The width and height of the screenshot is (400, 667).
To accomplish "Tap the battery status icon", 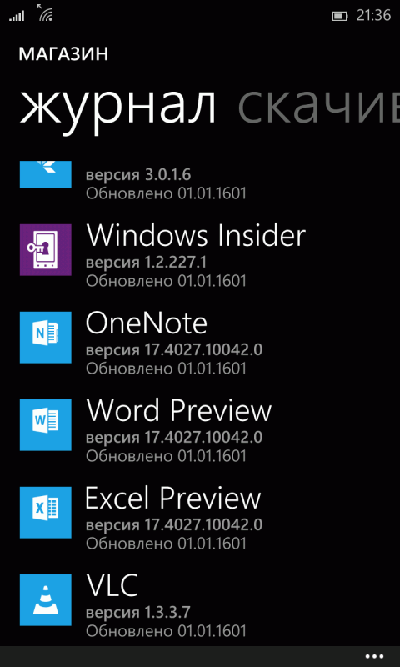I will [x=340, y=16].
